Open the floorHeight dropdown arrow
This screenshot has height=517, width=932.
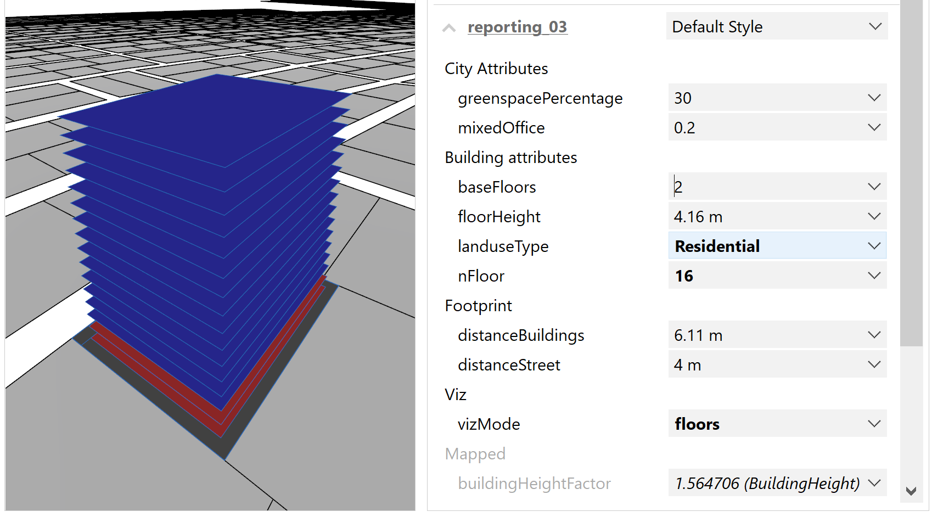click(874, 217)
